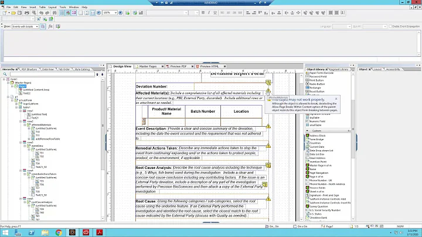This screenshot has height=237, width=422.
Task: Open the Layout menu
Action: click(x=52, y=7)
